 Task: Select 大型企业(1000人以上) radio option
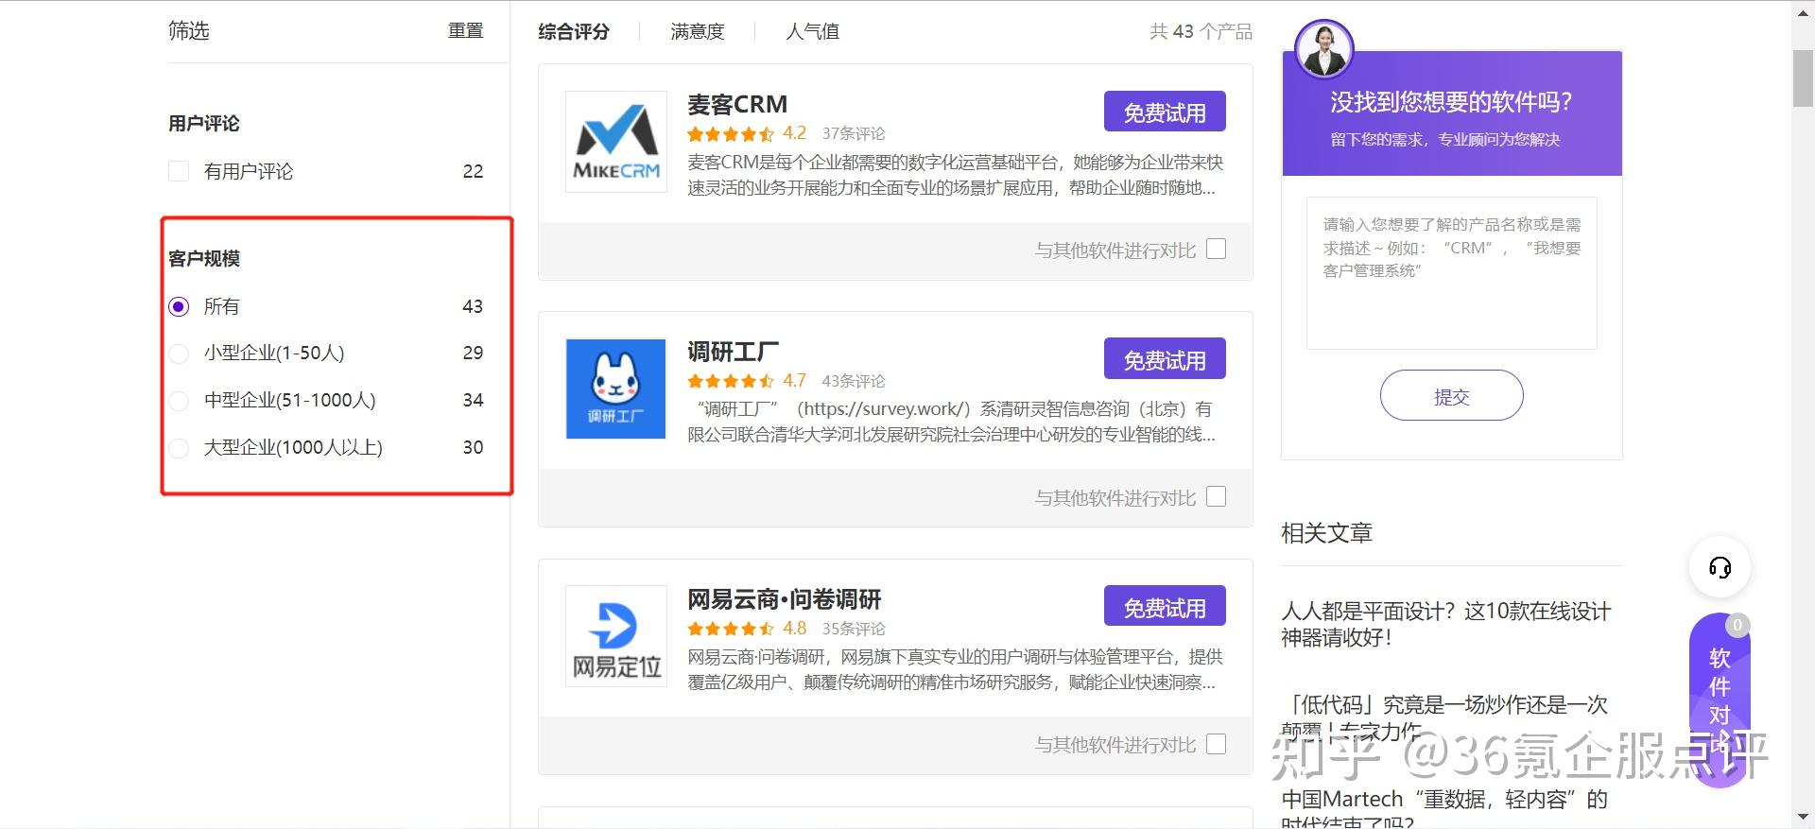tap(179, 448)
